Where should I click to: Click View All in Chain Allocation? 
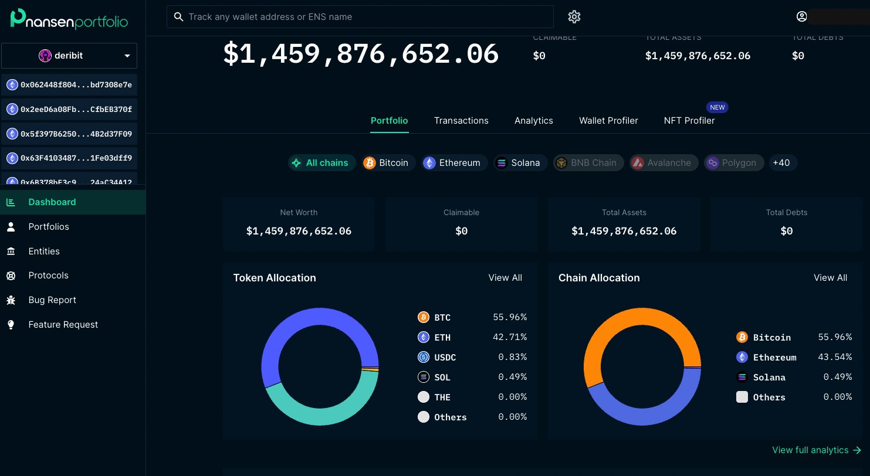pyautogui.click(x=830, y=278)
